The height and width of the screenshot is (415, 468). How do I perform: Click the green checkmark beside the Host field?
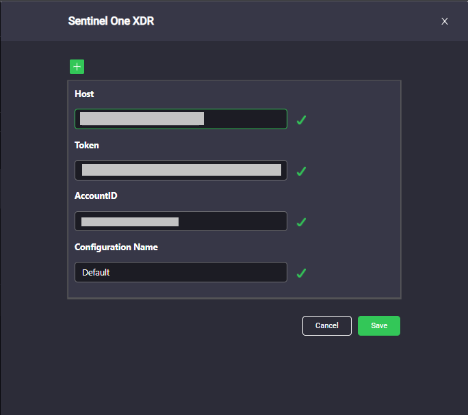[x=301, y=120]
